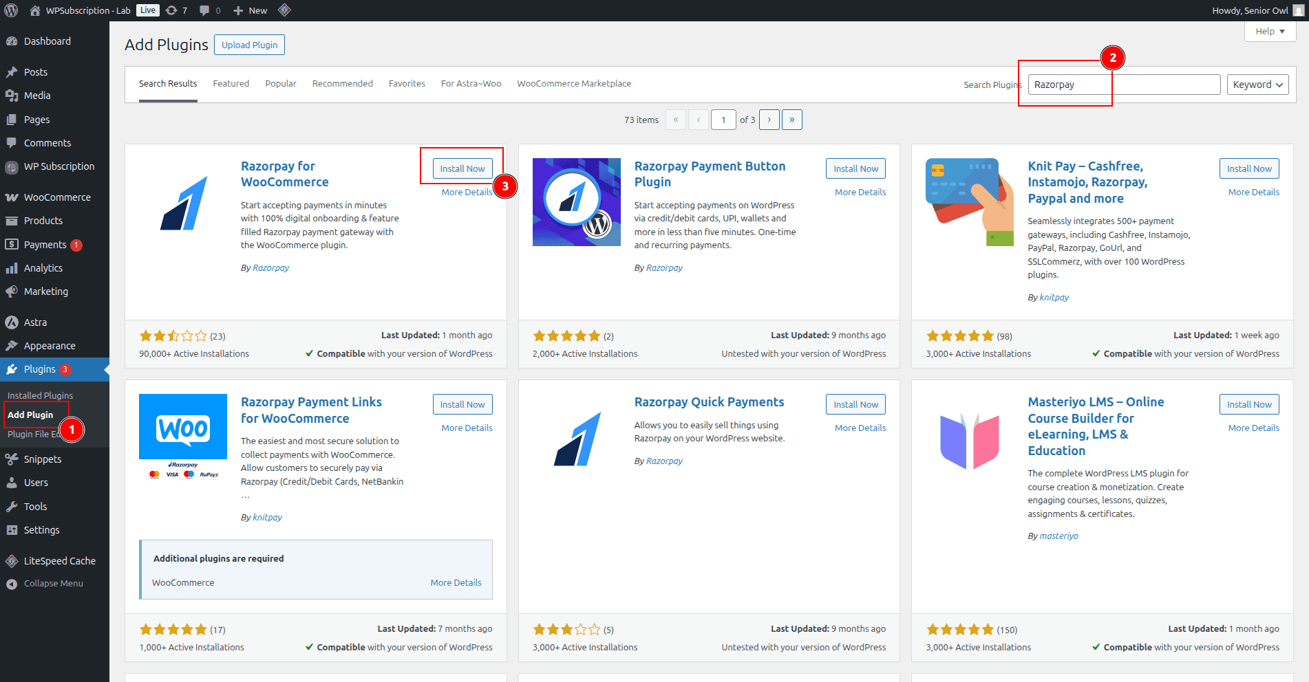Click the WordPress logo in admin bar
This screenshot has width=1309, height=682.
pyautogui.click(x=11, y=10)
